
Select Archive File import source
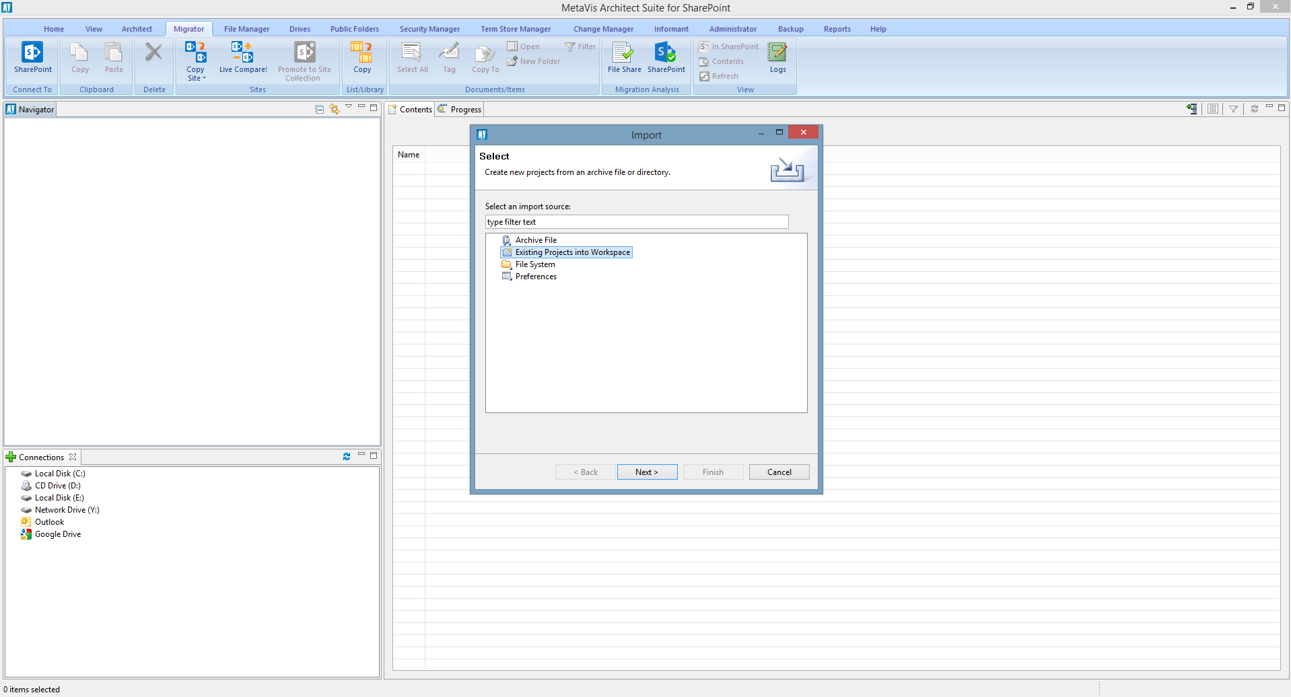click(x=536, y=240)
